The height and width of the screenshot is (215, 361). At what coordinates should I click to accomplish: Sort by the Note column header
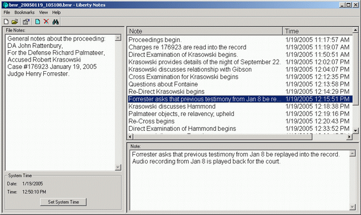205,31
